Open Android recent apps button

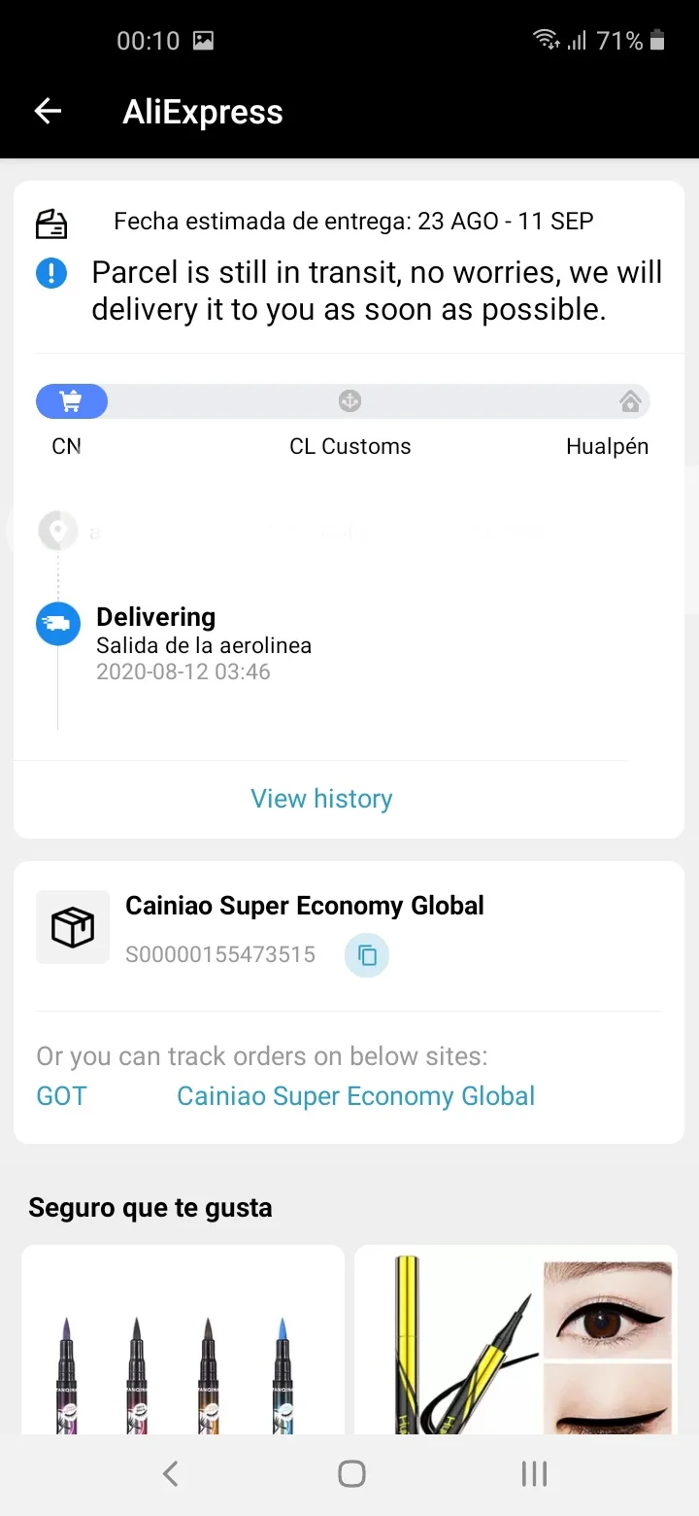[x=534, y=1474]
